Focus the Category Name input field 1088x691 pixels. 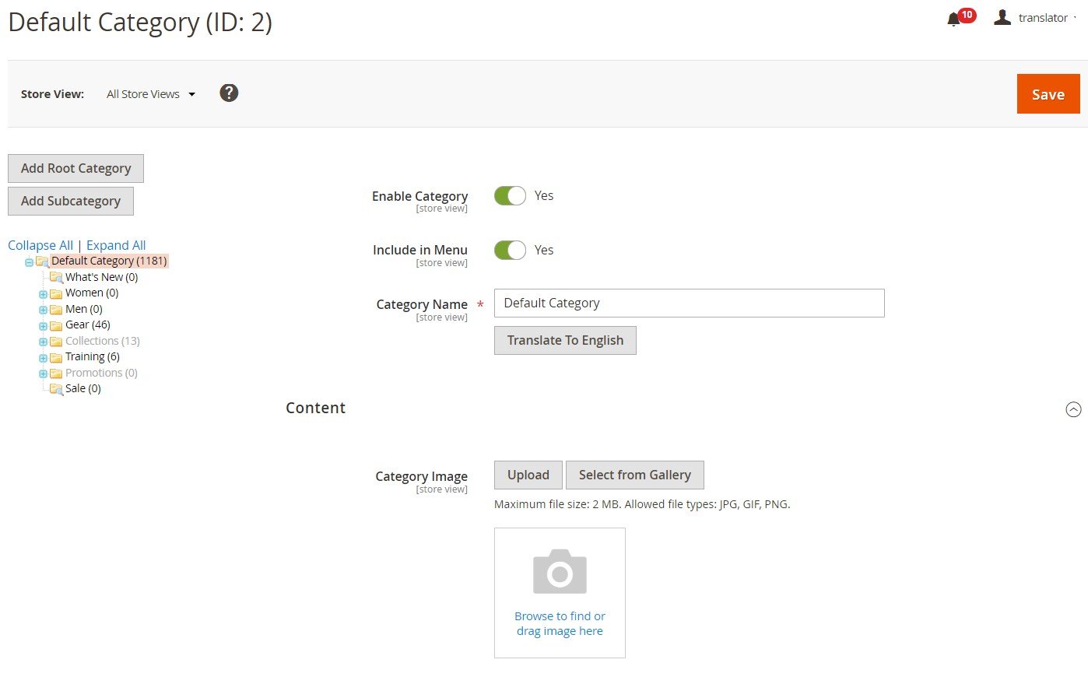pos(690,303)
